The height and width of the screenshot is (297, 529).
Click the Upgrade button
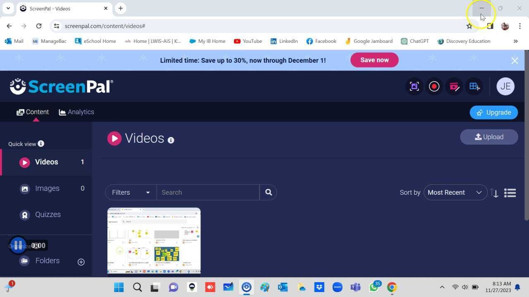coord(494,113)
